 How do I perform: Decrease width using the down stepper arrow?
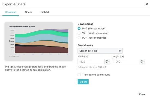pos(107,63)
